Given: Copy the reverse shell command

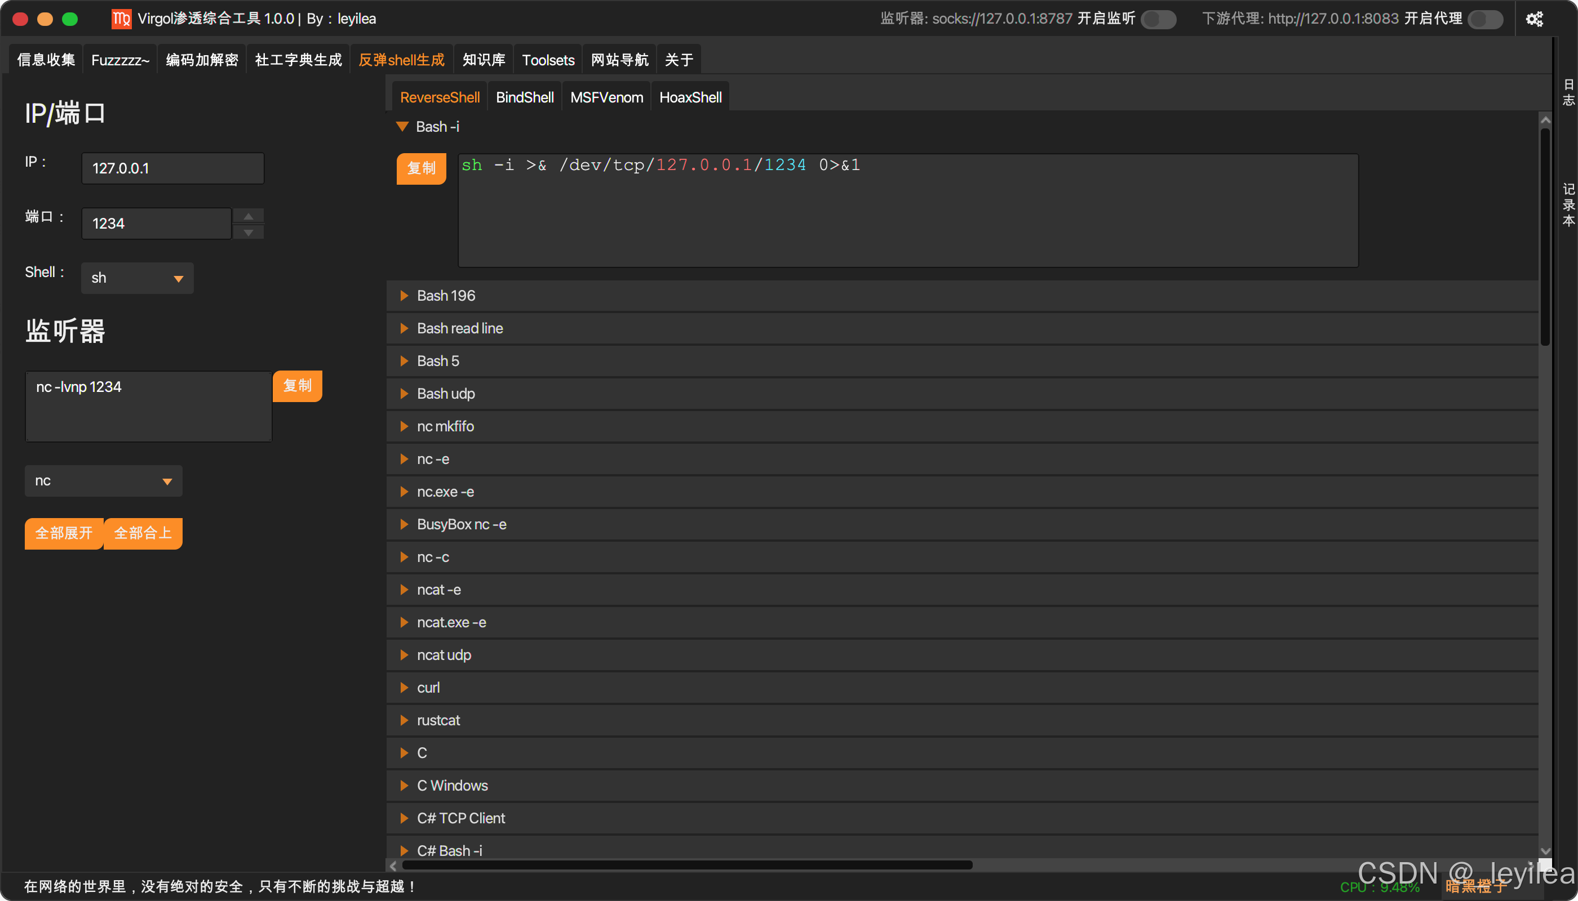Looking at the screenshot, I should coord(421,168).
